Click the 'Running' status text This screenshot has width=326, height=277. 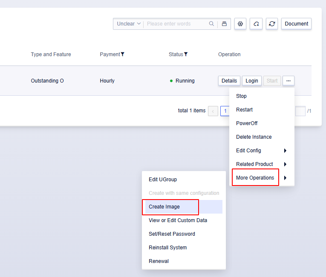point(185,81)
